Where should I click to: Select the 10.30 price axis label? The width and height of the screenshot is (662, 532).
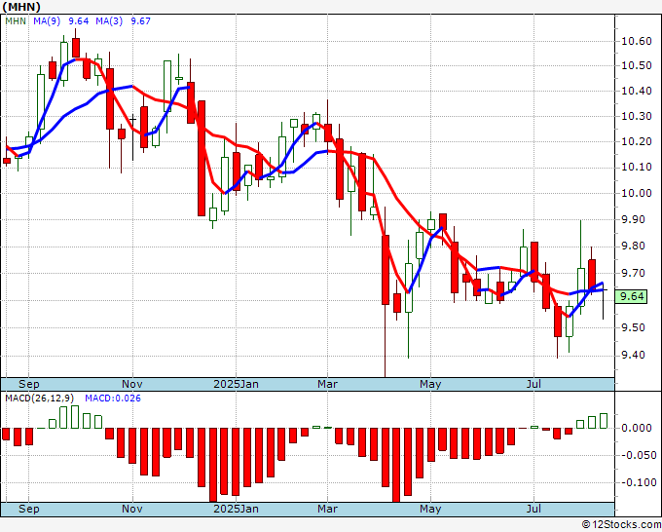pyautogui.click(x=637, y=116)
